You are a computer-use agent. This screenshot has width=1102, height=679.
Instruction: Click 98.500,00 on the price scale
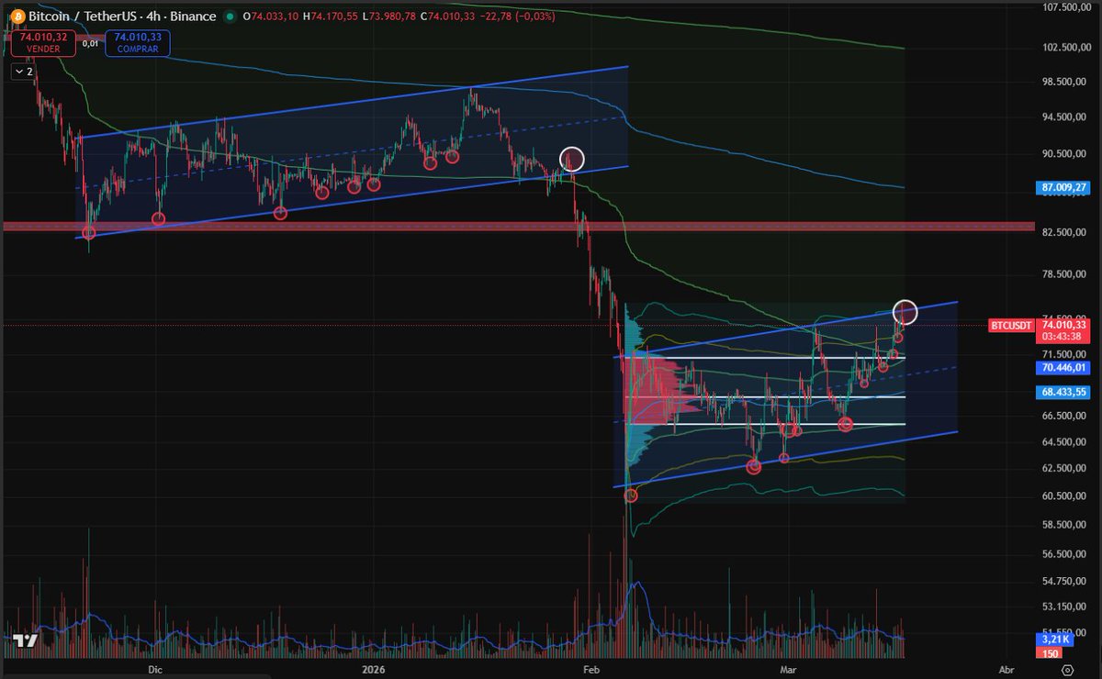pyautogui.click(x=1066, y=83)
